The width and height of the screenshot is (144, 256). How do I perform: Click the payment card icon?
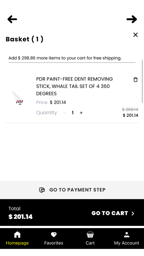point(42,190)
